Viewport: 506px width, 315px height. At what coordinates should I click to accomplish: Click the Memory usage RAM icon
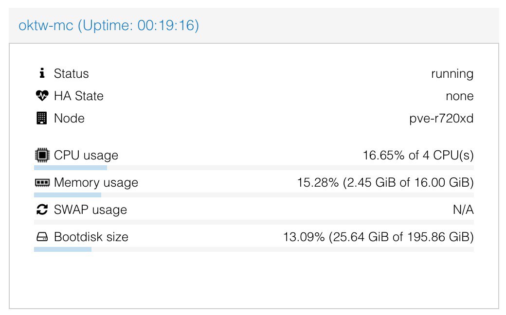[x=42, y=183]
